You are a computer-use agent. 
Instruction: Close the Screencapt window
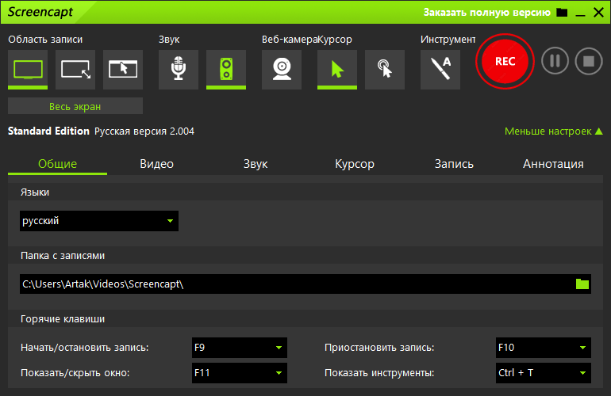tap(598, 13)
